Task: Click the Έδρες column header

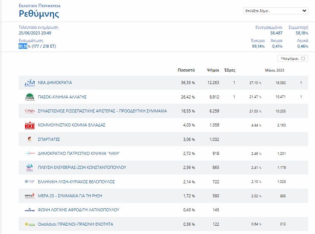Action: tap(230, 70)
